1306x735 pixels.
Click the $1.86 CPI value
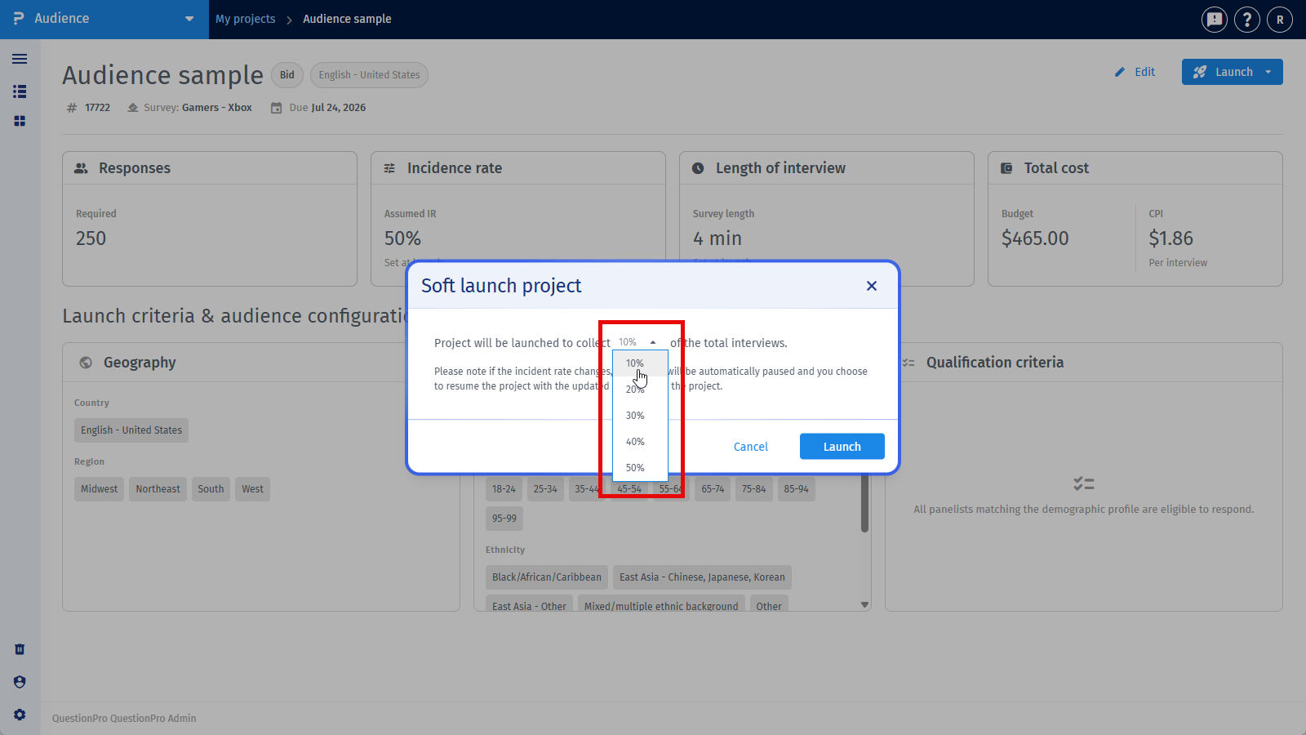tap(1171, 238)
